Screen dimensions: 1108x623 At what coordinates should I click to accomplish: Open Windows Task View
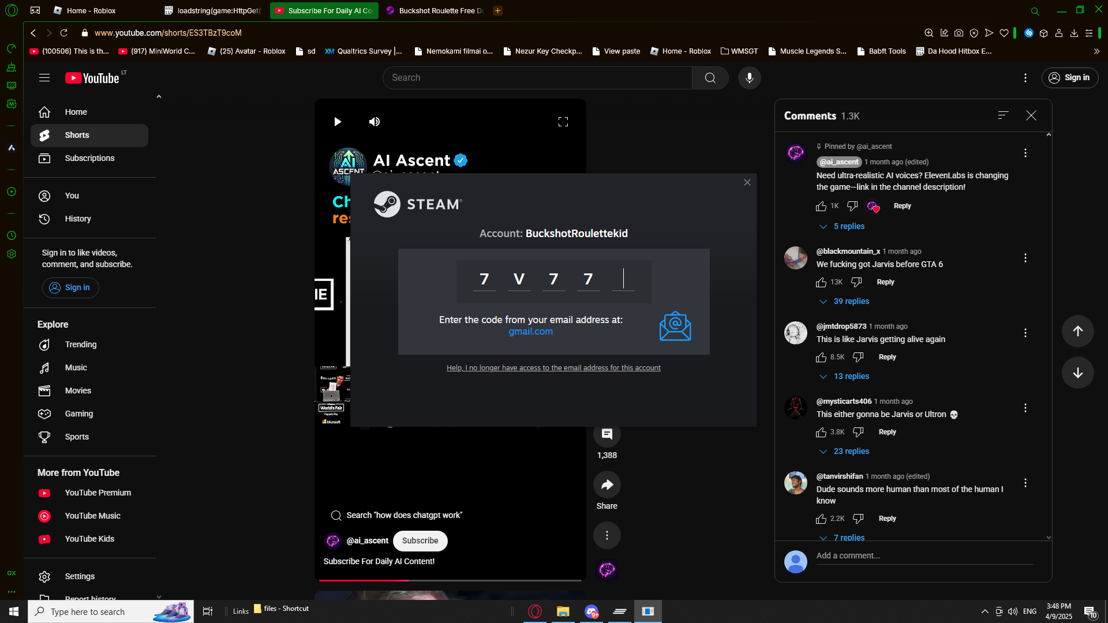(208, 611)
